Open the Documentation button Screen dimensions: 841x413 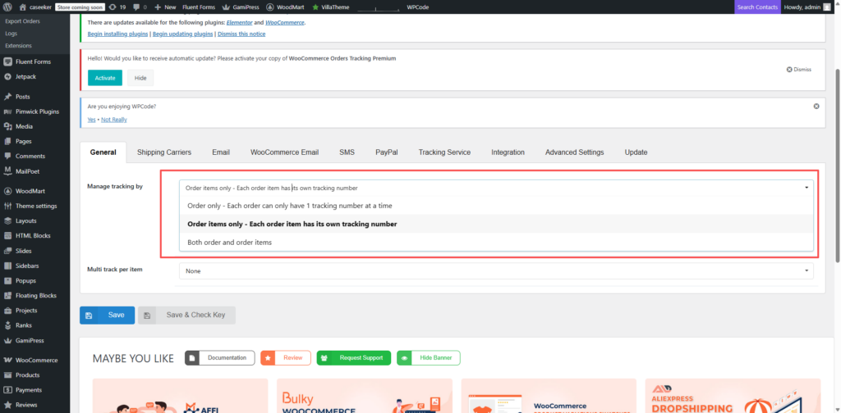pyautogui.click(x=220, y=358)
